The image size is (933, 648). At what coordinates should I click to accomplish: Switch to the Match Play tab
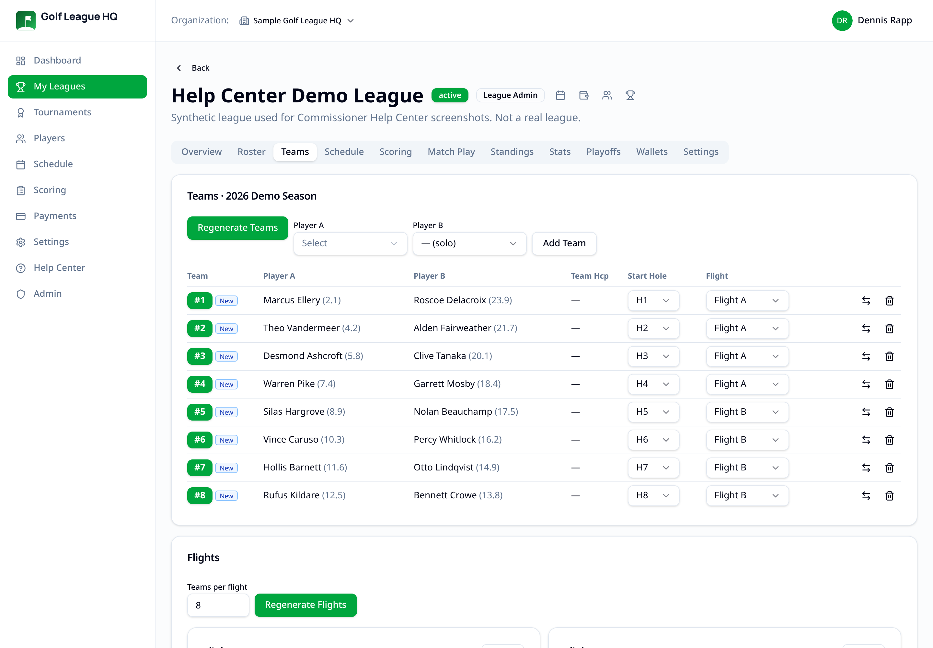pyautogui.click(x=451, y=152)
